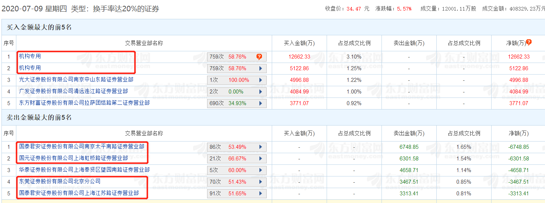Open 国泰君安证券南京太平南路证券营业部 link

coord(82,147)
